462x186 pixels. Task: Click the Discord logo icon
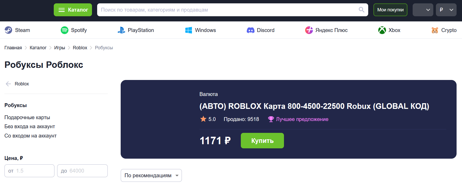click(251, 30)
